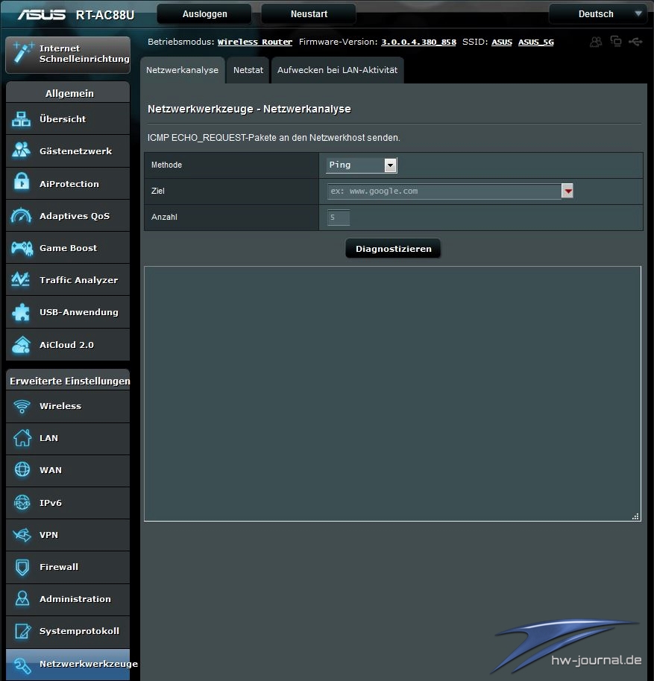Click inside the diagnostic output text area
This screenshot has width=654, height=681.
pos(392,393)
